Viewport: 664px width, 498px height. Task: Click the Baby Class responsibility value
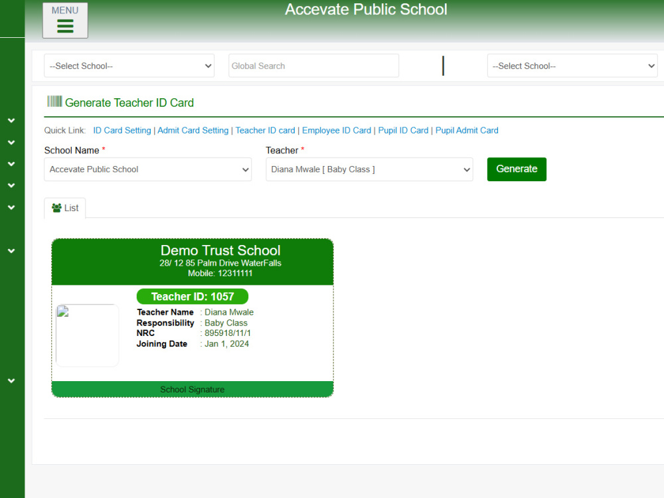[226, 323]
